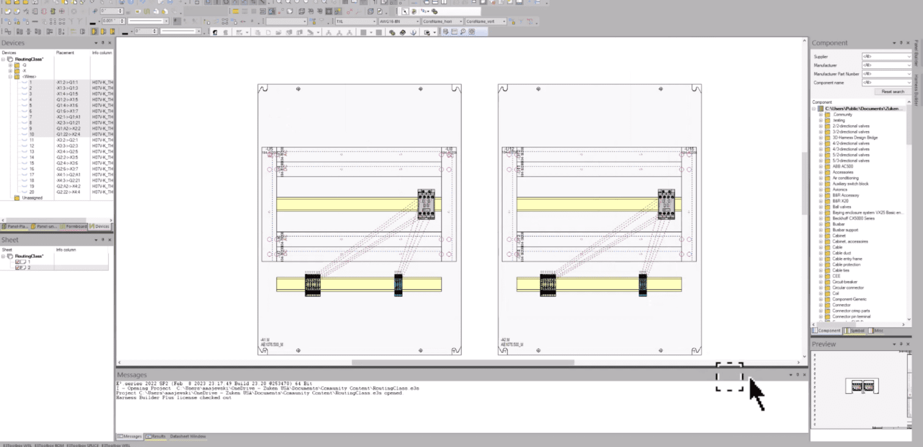Click the RoutingClass project icon in Sheet panel
This screenshot has width=923, height=447.
click(x=10, y=256)
